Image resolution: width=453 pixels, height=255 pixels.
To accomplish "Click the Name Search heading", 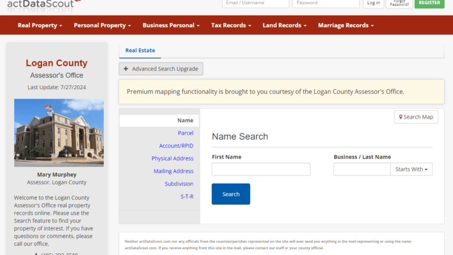I will click(x=240, y=137).
